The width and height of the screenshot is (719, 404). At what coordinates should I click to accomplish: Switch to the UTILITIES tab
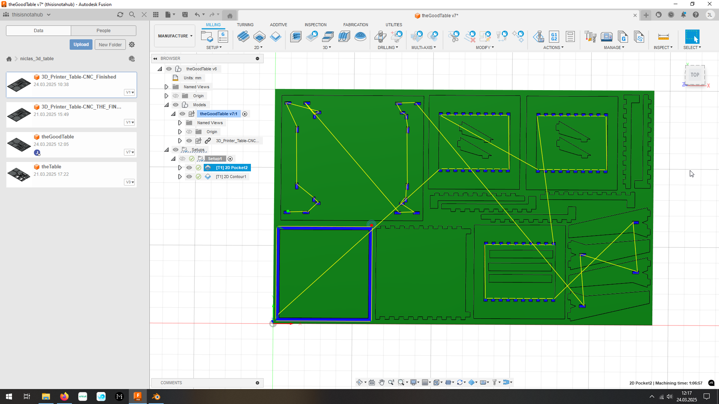pos(394,25)
